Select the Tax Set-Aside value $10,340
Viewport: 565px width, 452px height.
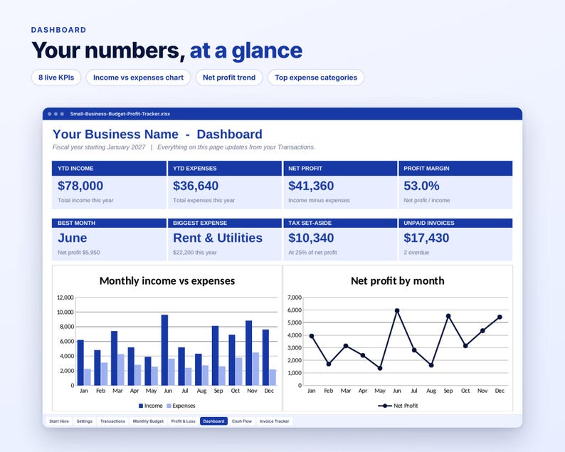pyautogui.click(x=311, y=238)
